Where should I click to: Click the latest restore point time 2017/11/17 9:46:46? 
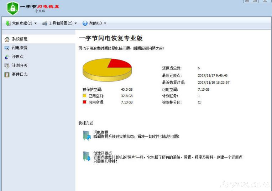tap(213, 75)
